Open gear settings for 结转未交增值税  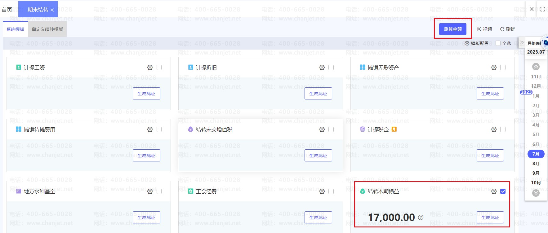pyautogui.click(x=322, y=130)
